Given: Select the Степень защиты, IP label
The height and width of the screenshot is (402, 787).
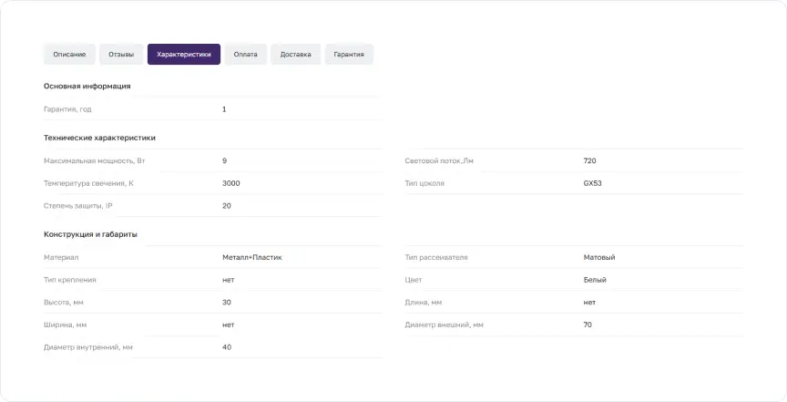Looking at the screenshot, I should [x=78, y=206].
